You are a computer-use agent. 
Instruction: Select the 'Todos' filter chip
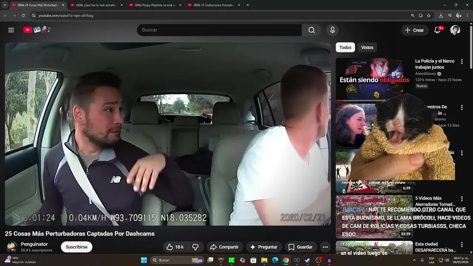pyautogui.click(x=345, y=47)
